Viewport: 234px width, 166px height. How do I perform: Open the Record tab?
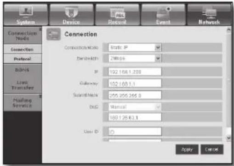tap(117, 15)
